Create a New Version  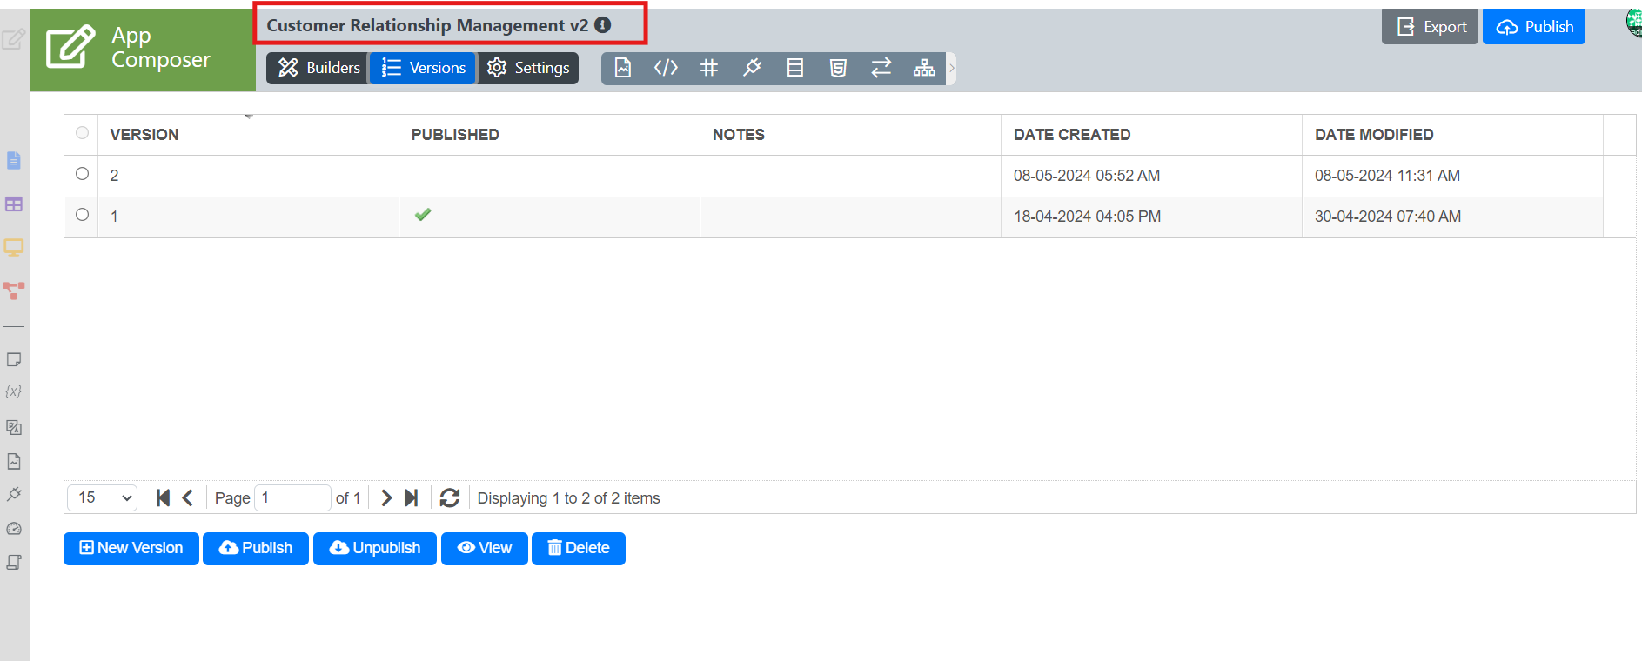131,549
